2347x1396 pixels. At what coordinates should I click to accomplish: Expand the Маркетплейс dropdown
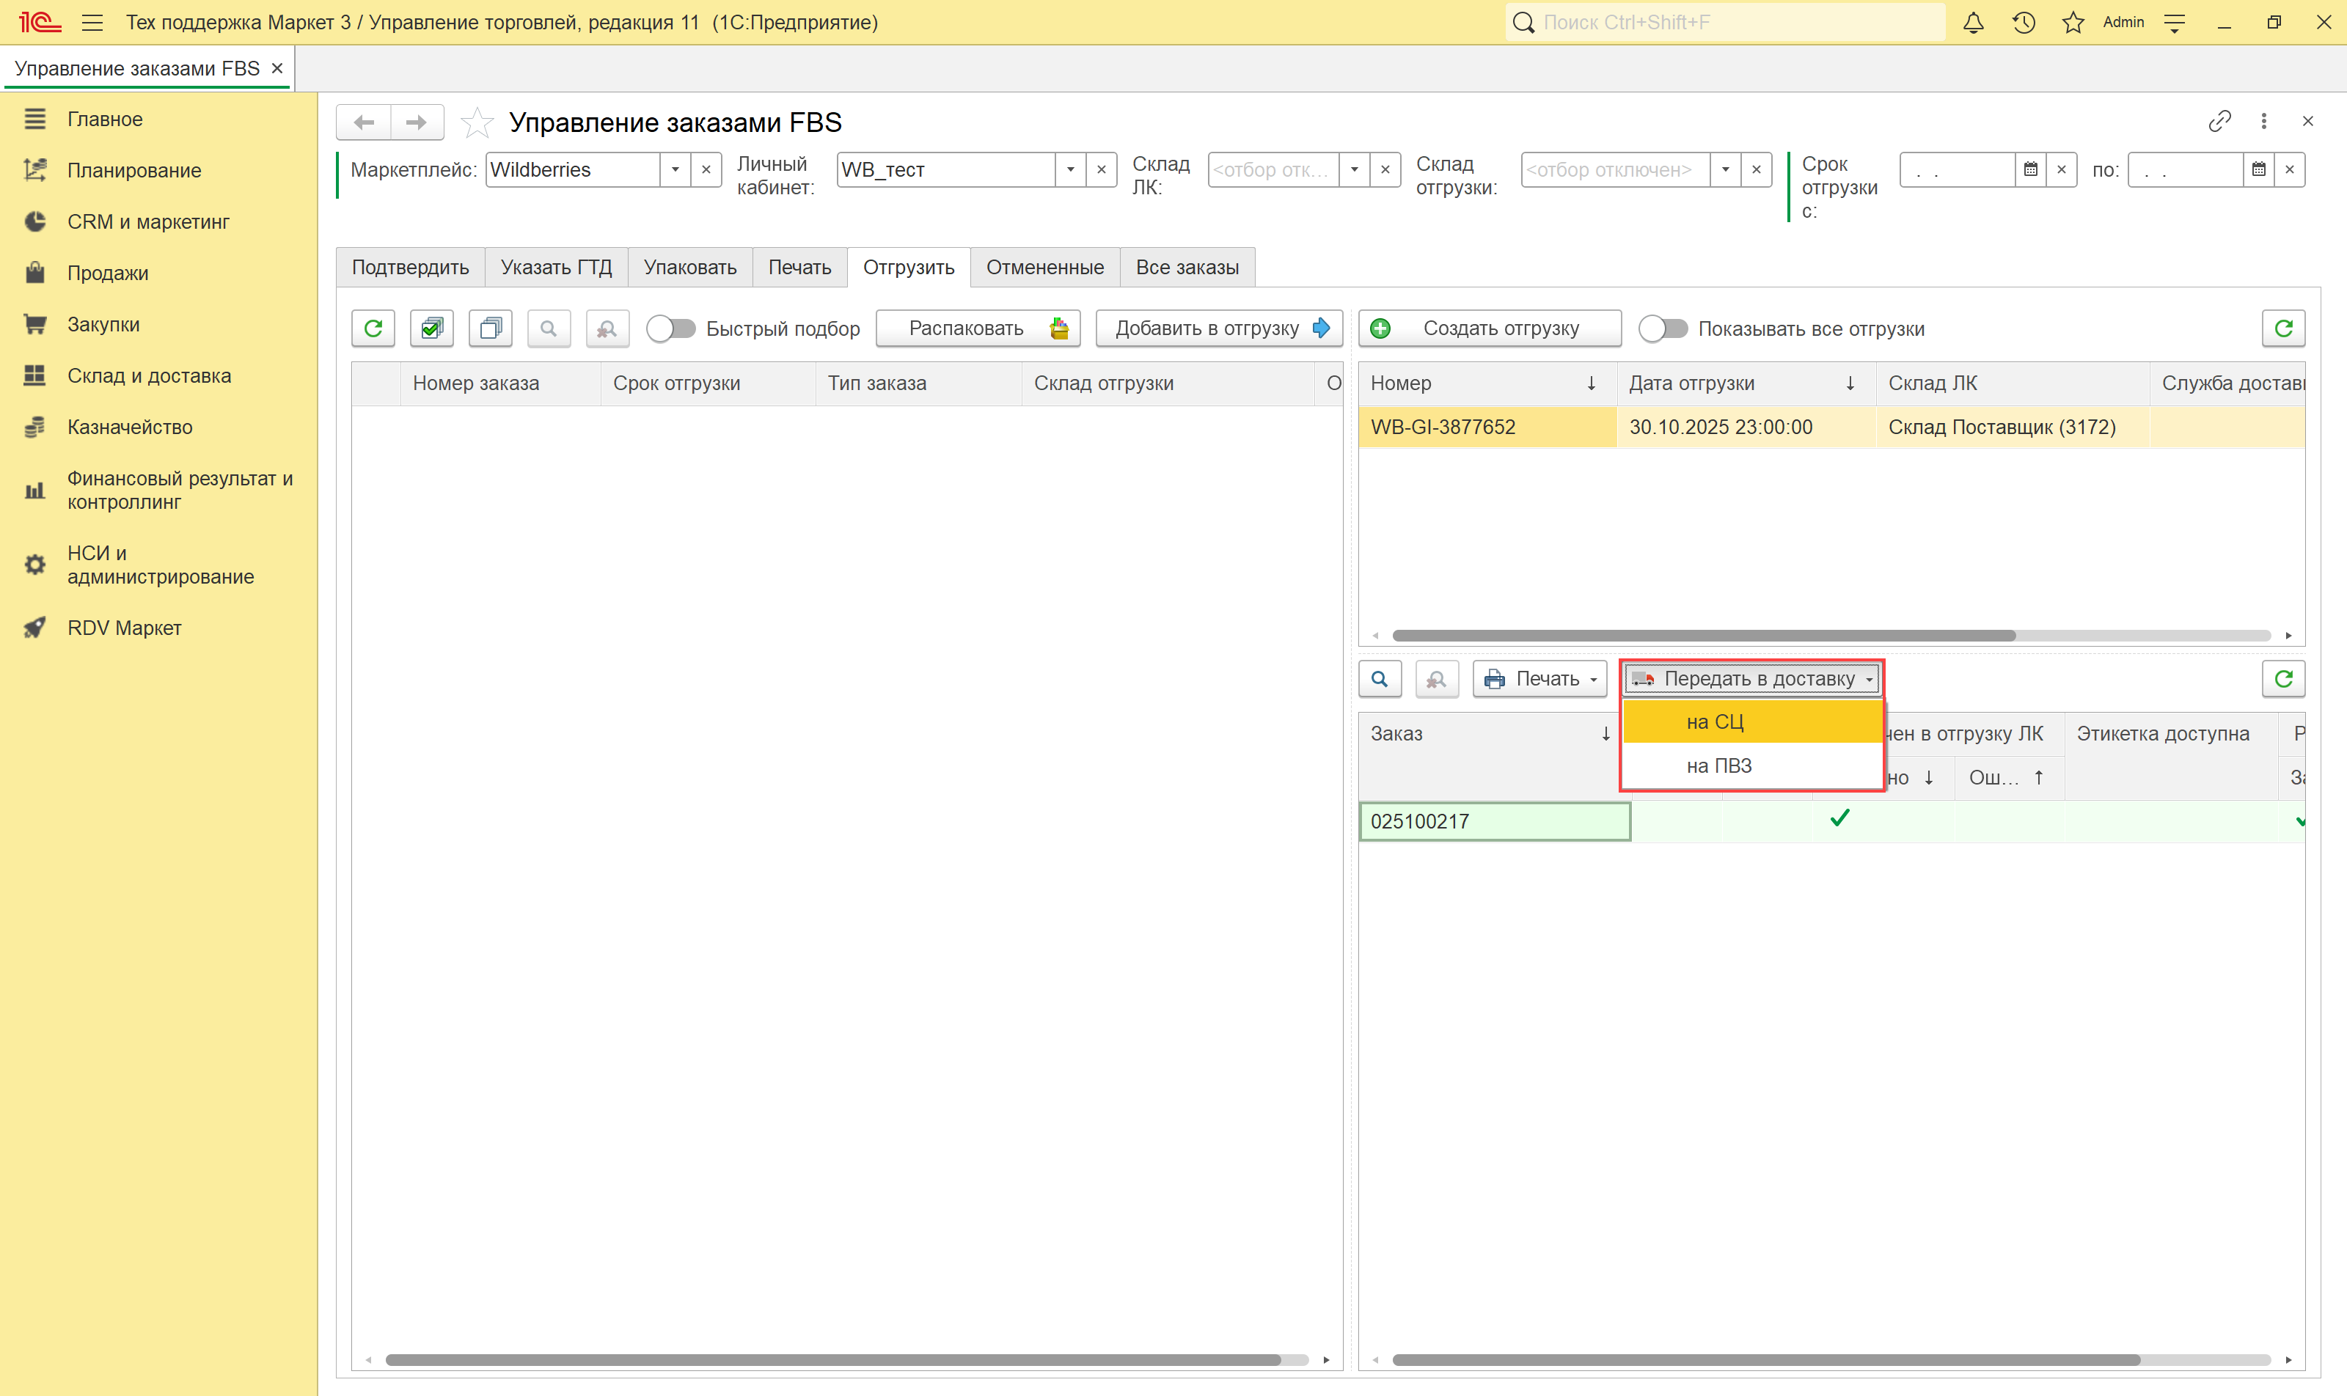(x=675, y=170)
